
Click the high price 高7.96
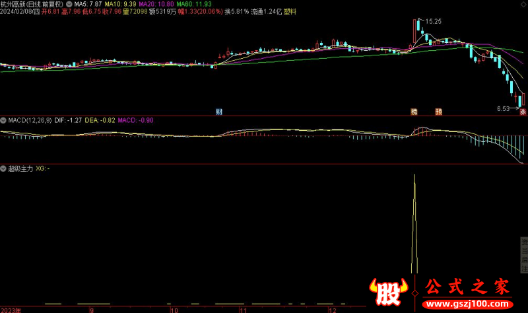point(71,12)
